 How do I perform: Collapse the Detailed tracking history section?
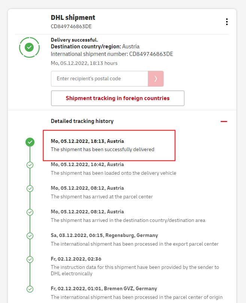click(224, 121)
